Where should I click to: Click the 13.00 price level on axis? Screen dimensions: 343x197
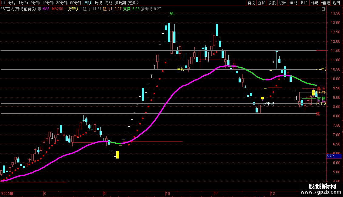(335, 23)
